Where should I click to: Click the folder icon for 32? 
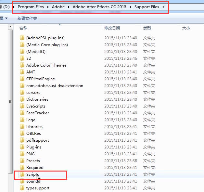pos(22,58)
